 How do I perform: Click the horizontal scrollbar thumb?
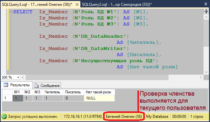(97, 77)
